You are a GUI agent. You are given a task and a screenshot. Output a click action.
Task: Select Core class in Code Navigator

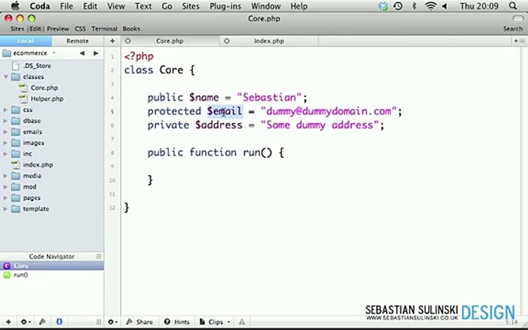pos(52,266)
